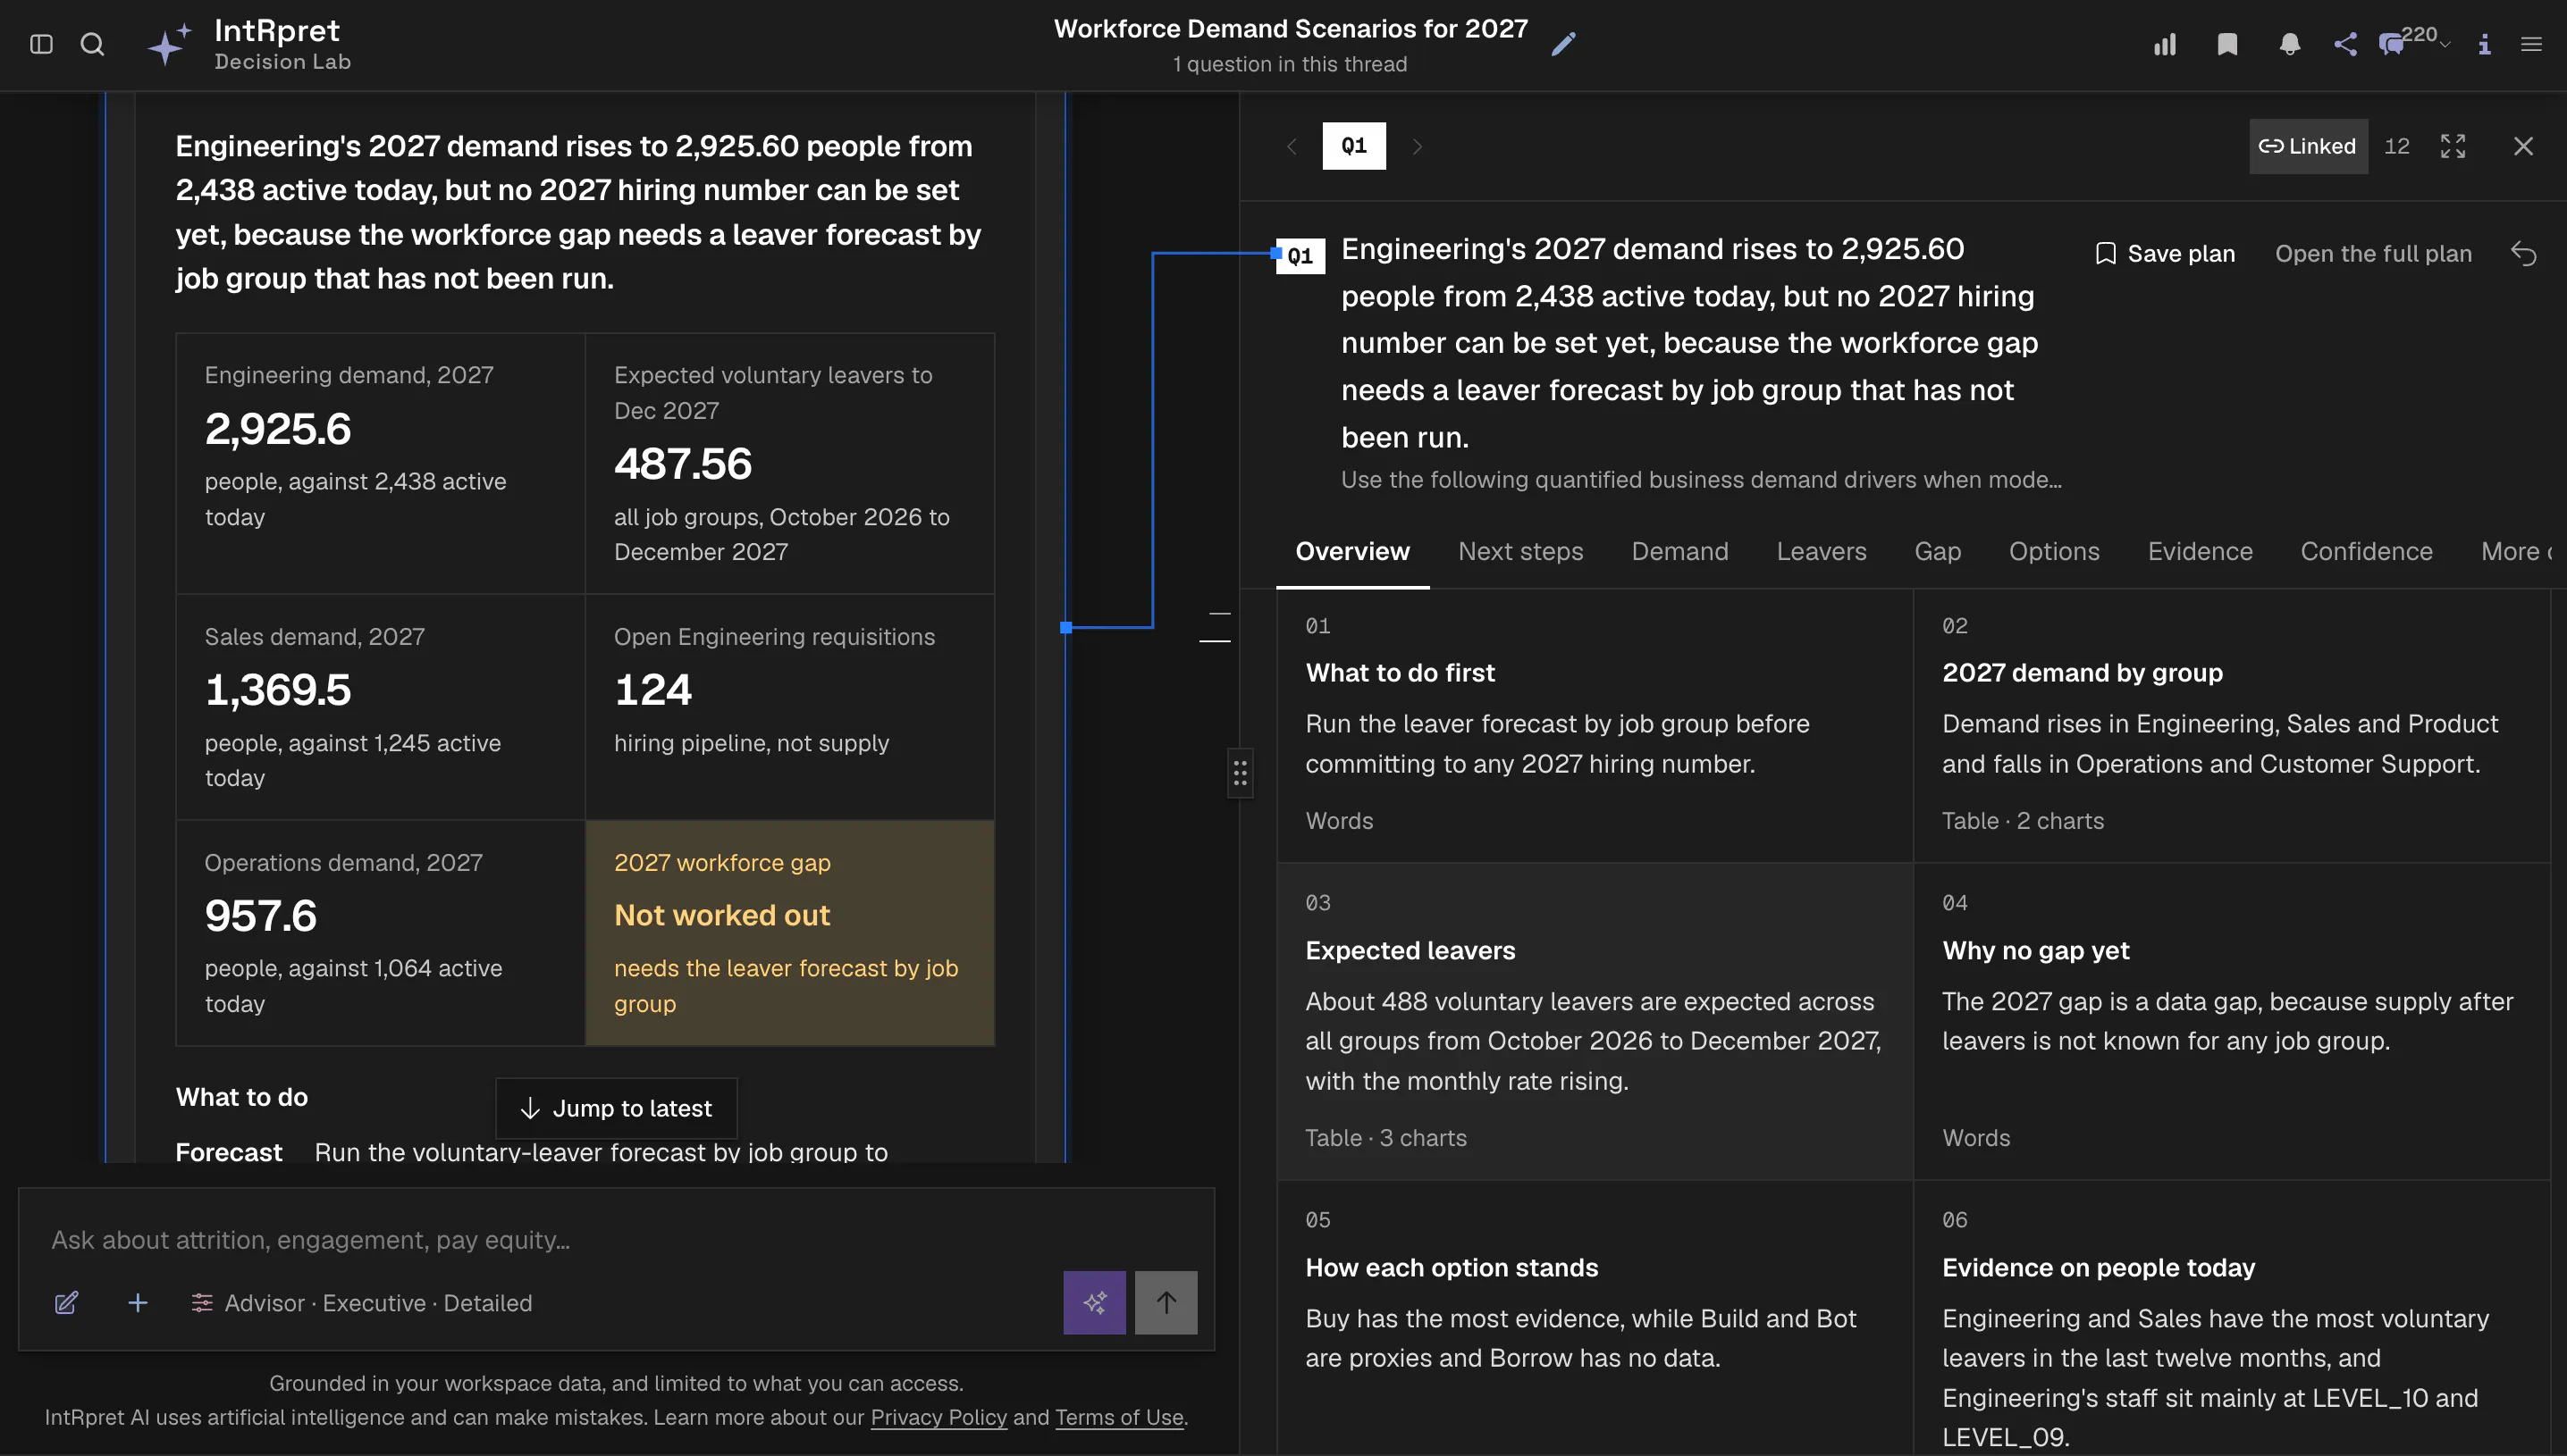The image size is (2567, 1456).
Task: Open the Gap tab
Action: coord(1938,551)
